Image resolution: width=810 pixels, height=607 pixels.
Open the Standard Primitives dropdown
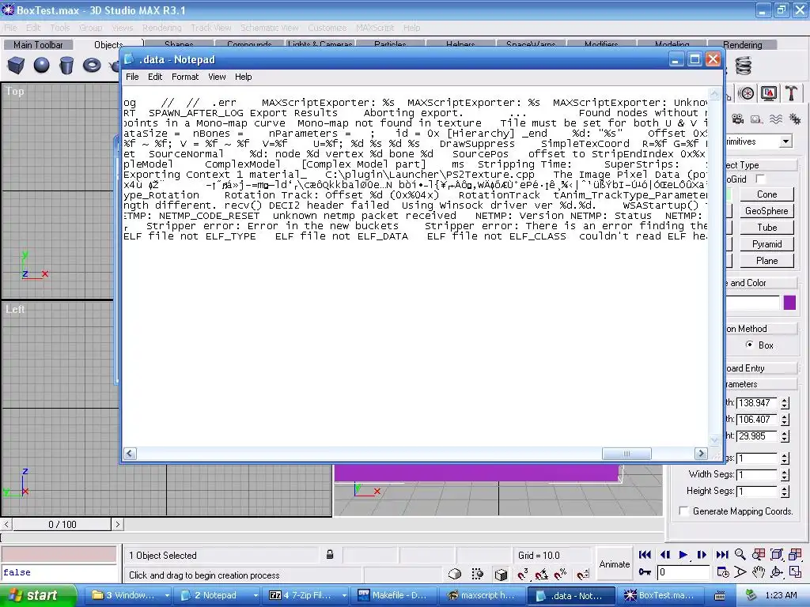(x=785, y=141)
